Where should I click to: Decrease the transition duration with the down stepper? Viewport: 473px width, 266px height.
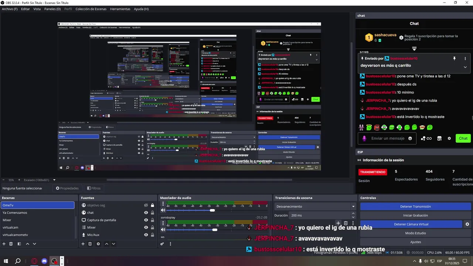tap(353, 217)
